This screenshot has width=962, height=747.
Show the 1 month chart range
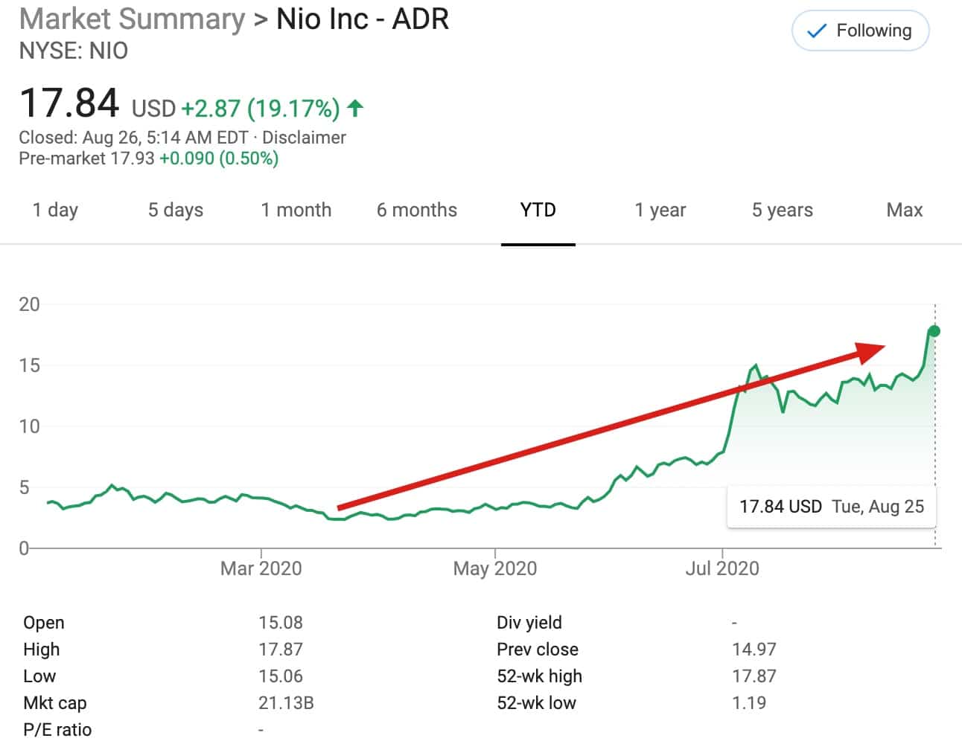(x=296, y=211)
